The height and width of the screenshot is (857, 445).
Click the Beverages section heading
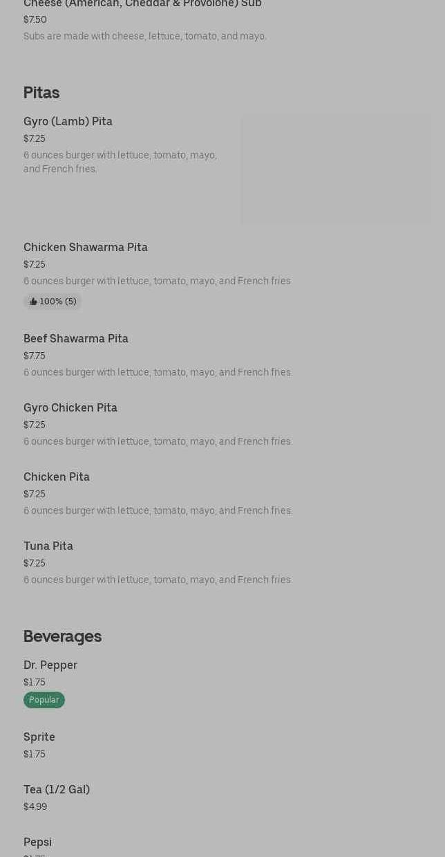click(x=62, y=636)
